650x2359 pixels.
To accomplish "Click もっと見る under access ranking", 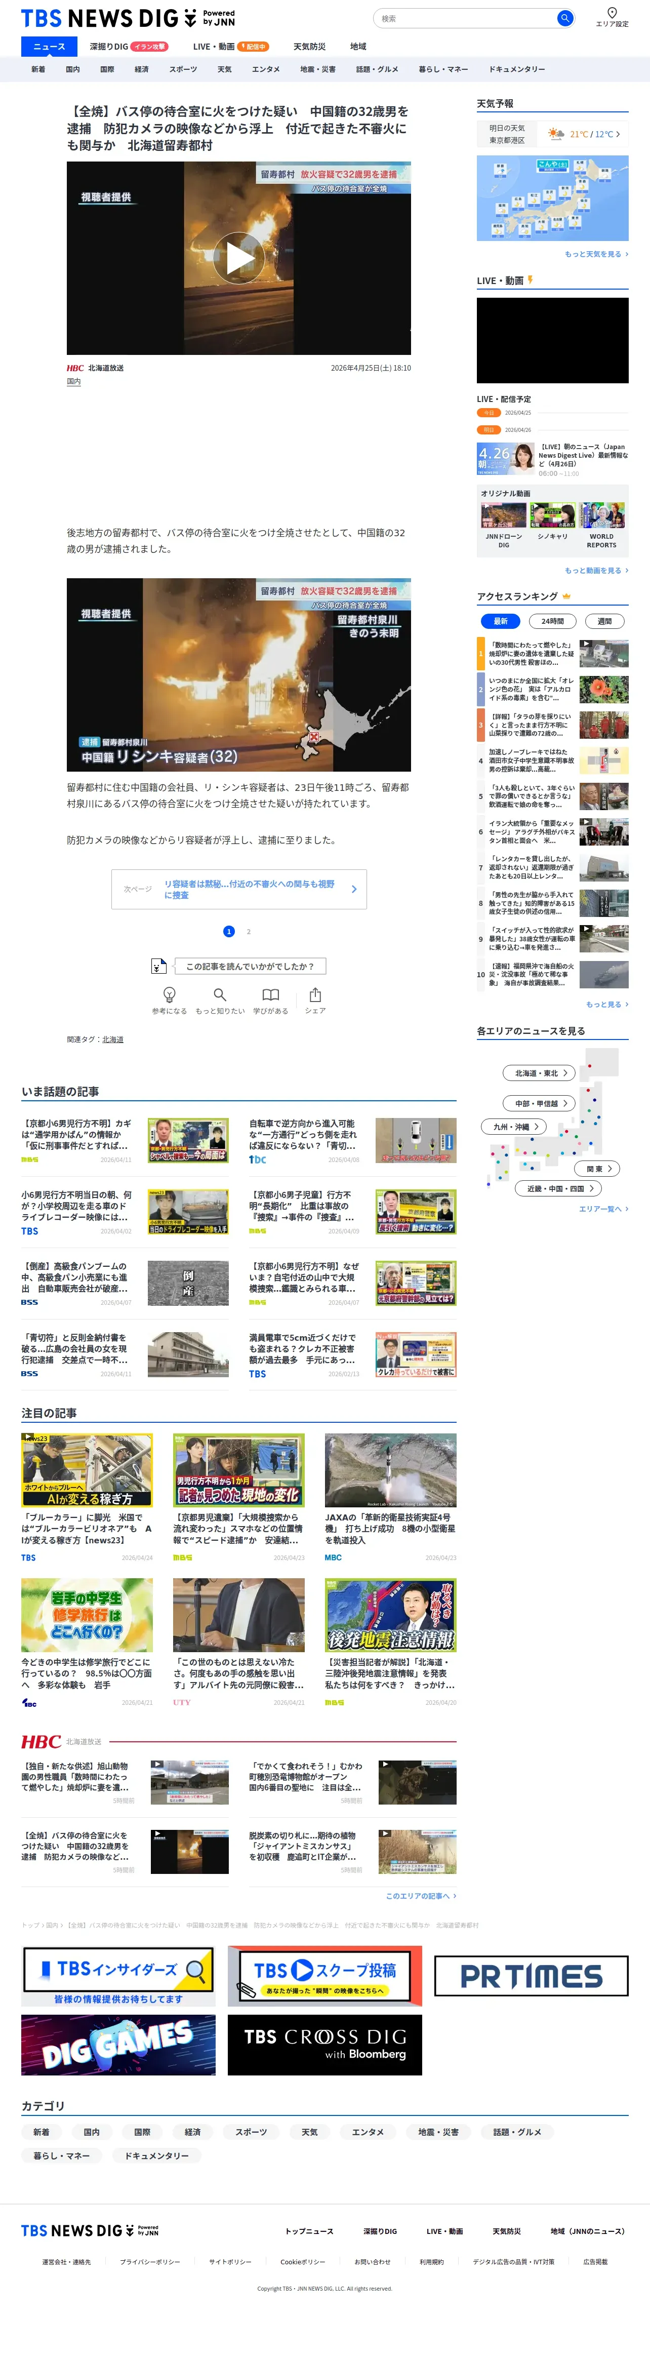I will 607,1005.
